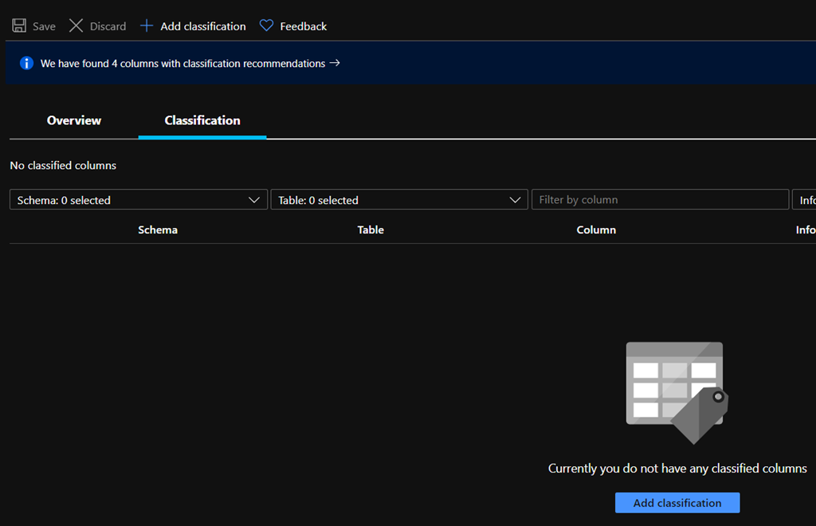Open the partially visible Info dropdown at right

point(805,200)
